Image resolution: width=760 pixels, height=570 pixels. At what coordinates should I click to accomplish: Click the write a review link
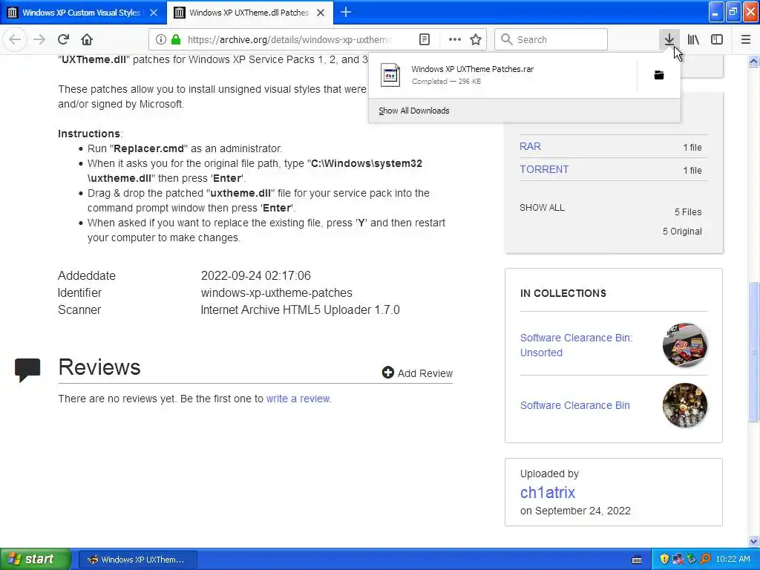[x=298, y=399]
